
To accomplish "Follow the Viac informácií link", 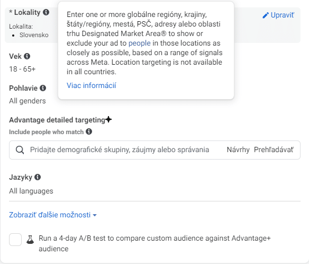I will [x=92, y=86].
